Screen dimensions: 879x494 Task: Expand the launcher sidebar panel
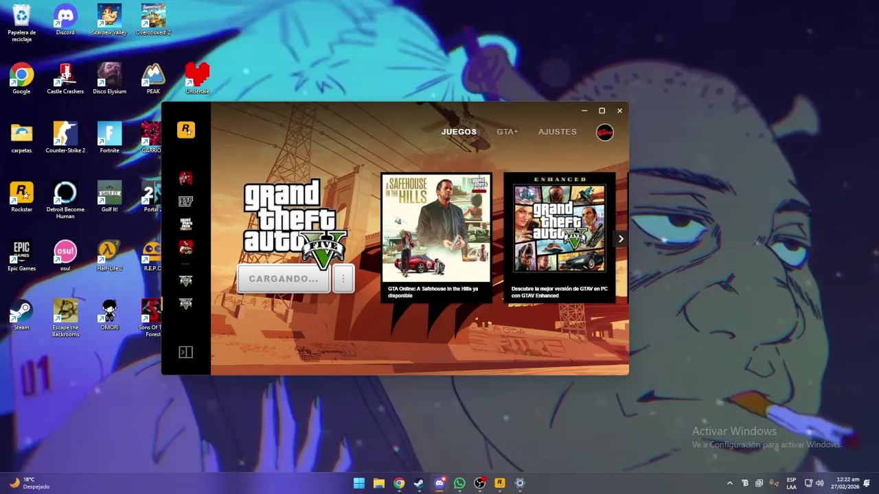click(x=185, y=352)
